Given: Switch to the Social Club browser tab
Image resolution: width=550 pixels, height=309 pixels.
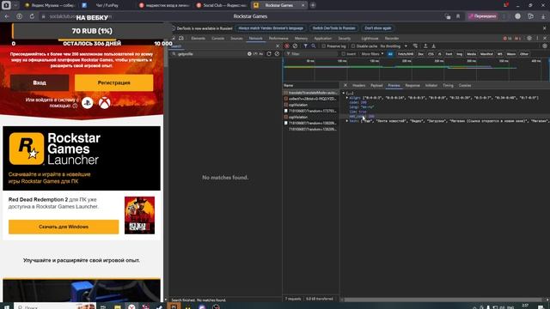Looking at the screenshot, I should 222,5.
